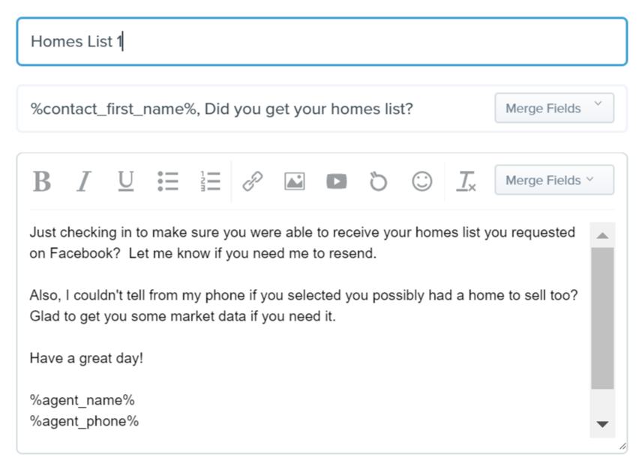Insert a bulleted list
This screenshot has height=466, width=642.
(168, 181)
